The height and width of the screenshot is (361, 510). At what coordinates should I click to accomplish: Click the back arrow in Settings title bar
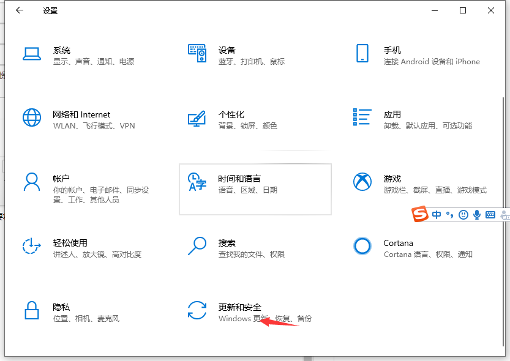[x=20, y=10]
